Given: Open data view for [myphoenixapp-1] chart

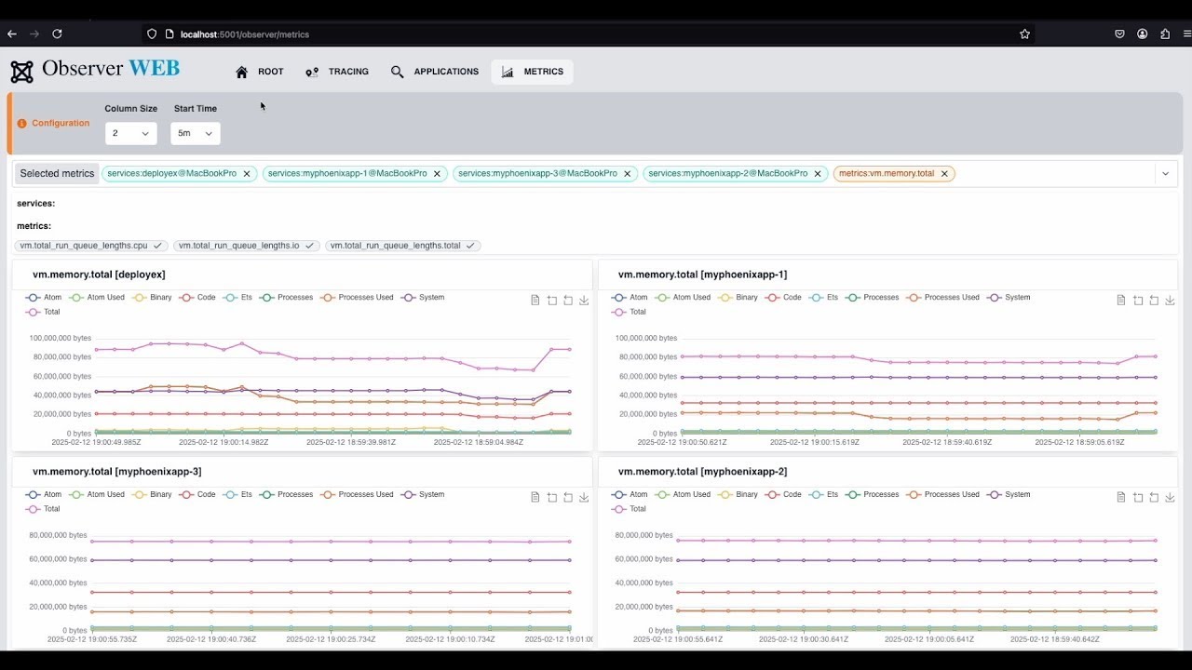Looking at the screenshot, I should (x=1121, y=300).
